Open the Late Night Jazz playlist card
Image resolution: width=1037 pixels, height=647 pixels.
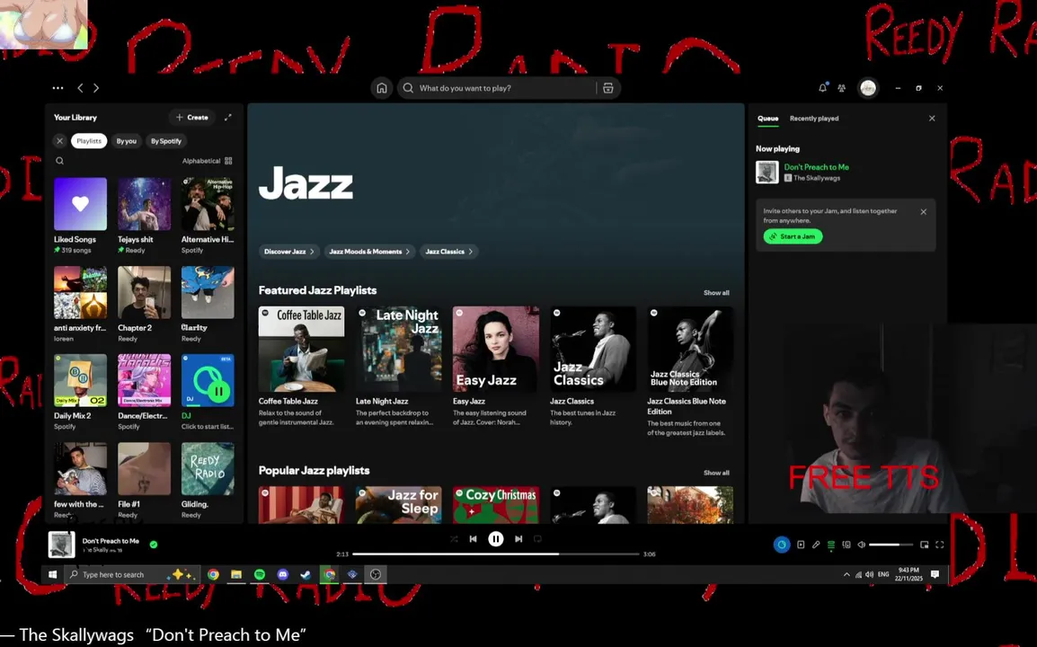[x=398, y=366]
